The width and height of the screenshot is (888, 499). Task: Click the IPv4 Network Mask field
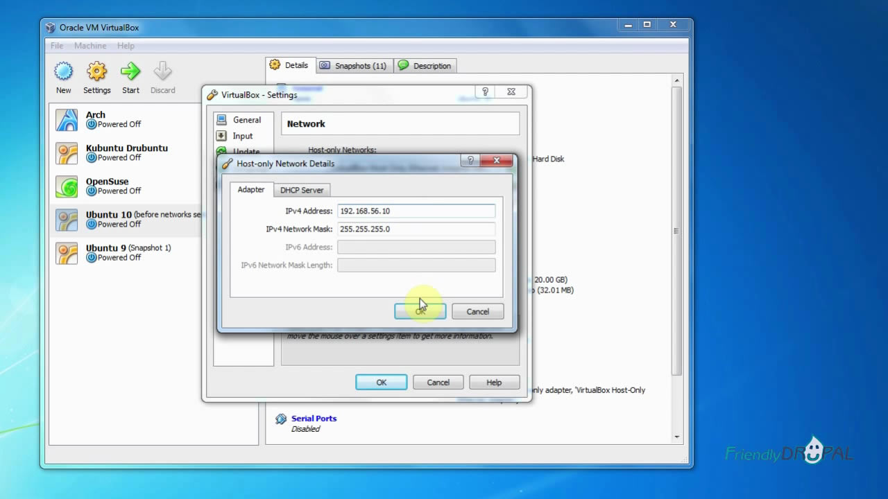pyautogui.click(x=416, y=229)
